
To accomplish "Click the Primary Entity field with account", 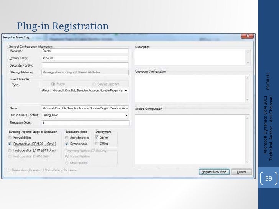I will point(85,58).
